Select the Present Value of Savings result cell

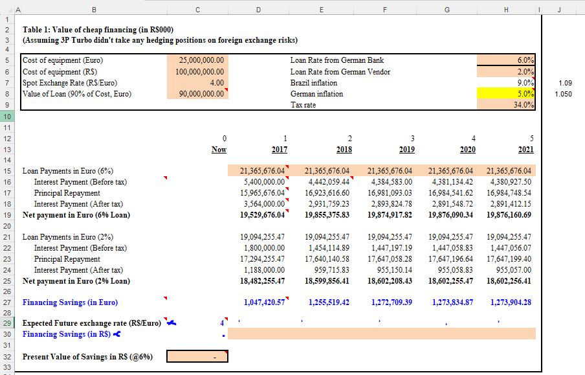pyautogui.click(x=197, y=357)
